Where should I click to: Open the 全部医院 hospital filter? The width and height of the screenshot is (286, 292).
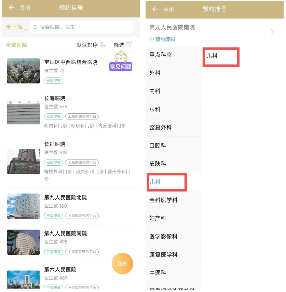[x=16, y=45]
